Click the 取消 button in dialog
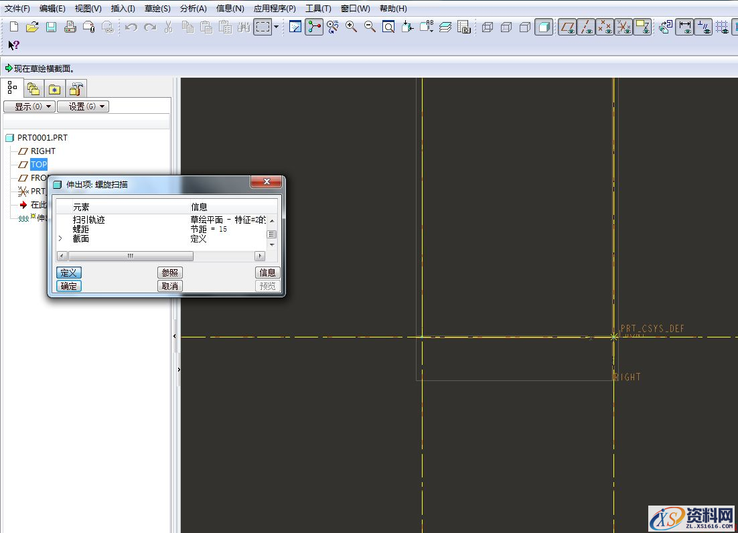 (170, 286)
